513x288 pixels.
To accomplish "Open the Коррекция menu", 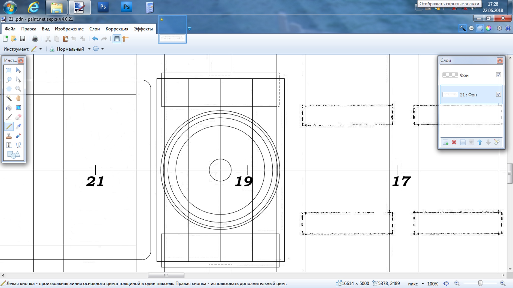I will (117, 29).
